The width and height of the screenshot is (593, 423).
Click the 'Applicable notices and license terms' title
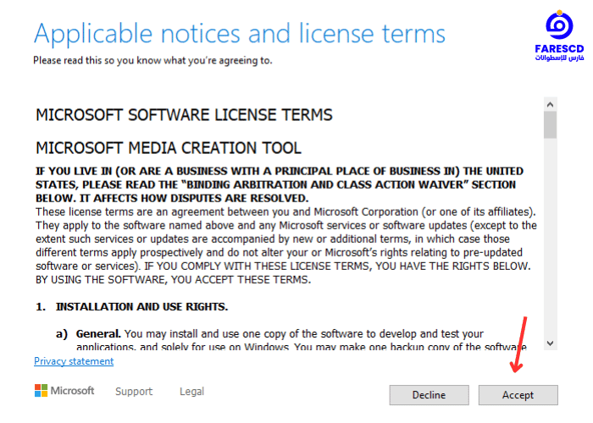pos(240,34)
